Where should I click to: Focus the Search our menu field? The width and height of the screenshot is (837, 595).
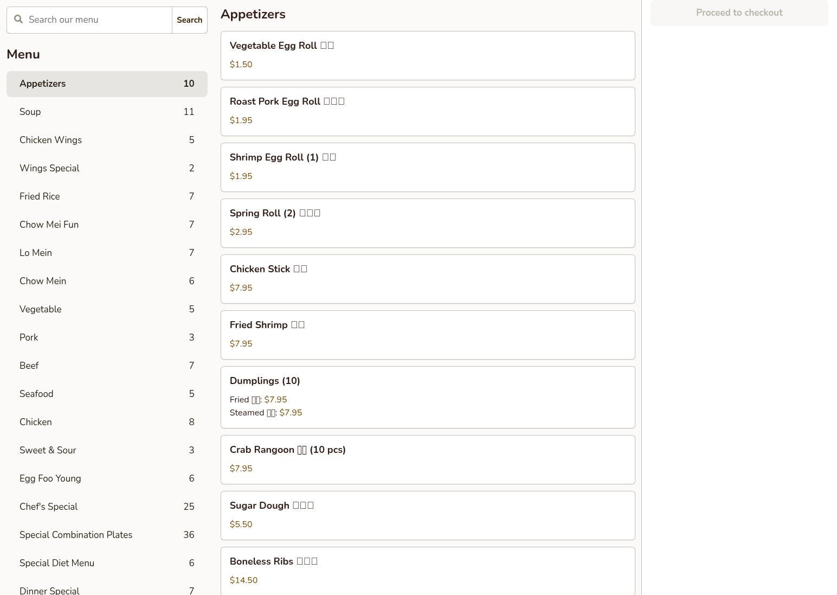(x=89, y=20)
